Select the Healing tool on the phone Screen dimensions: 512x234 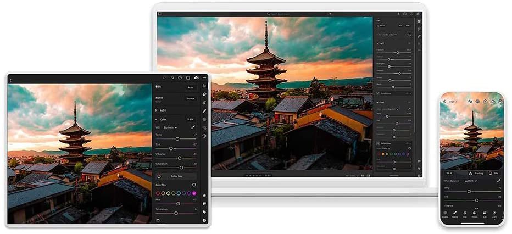455,213
